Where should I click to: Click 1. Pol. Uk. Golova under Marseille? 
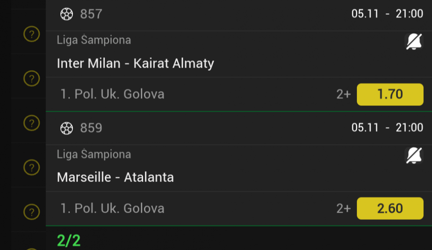pyautogui.click(x=112, y=209)
